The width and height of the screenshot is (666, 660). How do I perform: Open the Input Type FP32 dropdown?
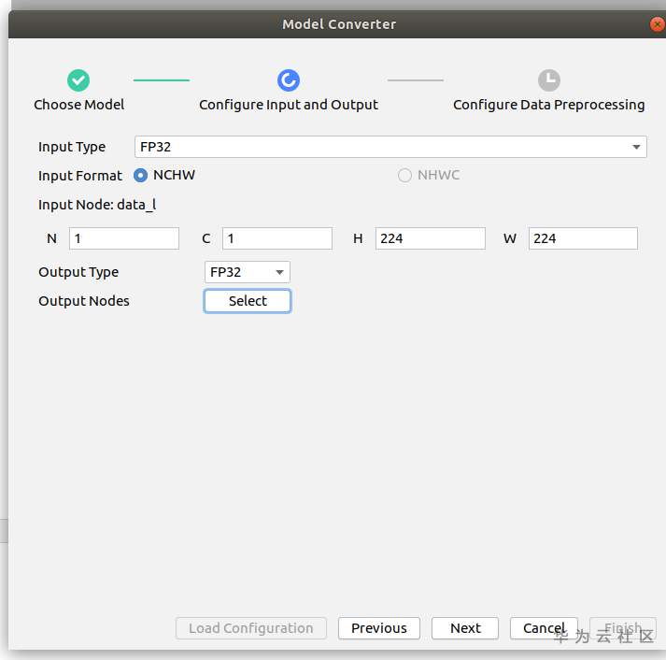pos(390,147)
